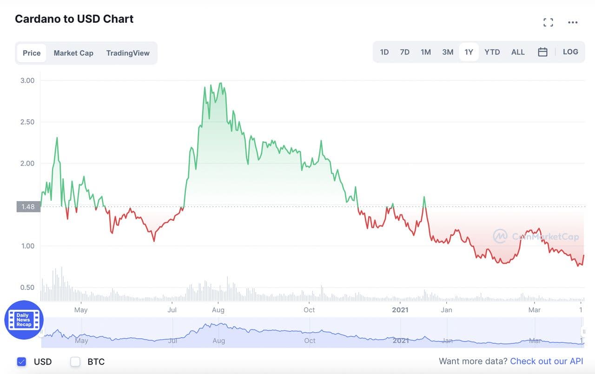Open the Check out our API link
This screenshot has width=595, height=374.
coord(547,361)
